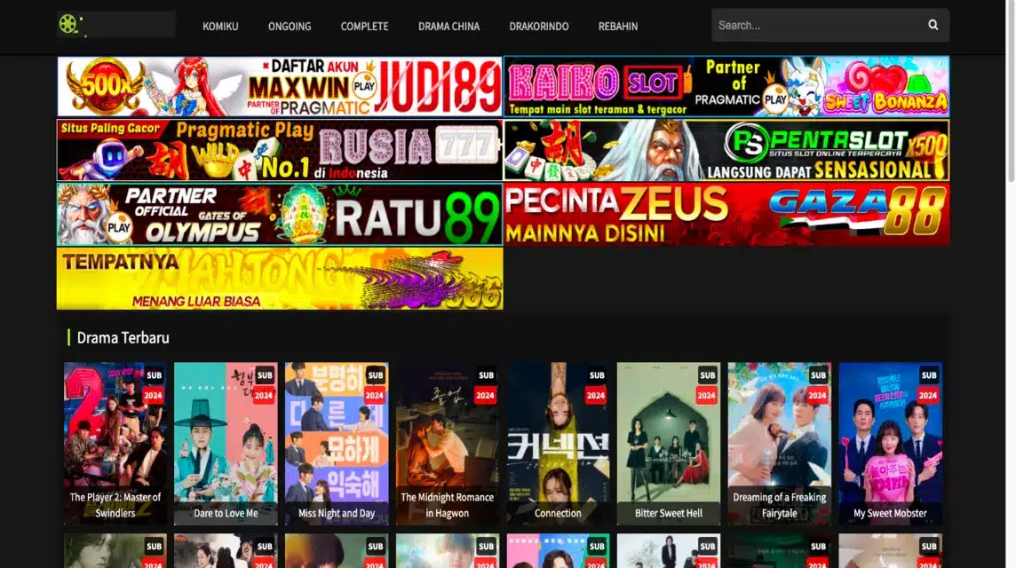Select REBAHIN in the navigation bar
The image size is (1016, 568).
pos(618,27)
